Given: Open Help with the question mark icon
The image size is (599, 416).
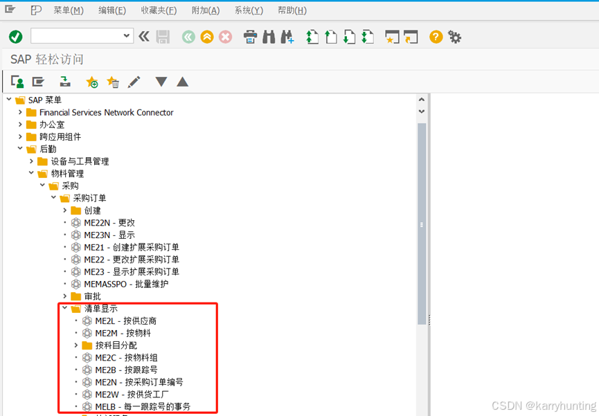Looking at the screenshot, I should point(436,37).
